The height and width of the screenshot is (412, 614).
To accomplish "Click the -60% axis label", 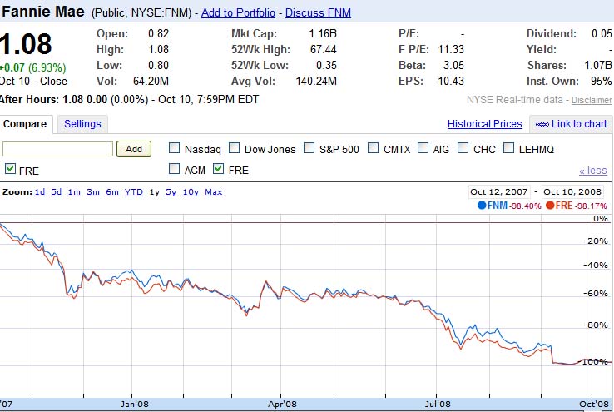I will pyautogui.click(x=596, y=293).
